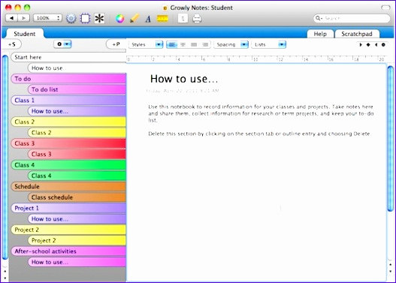Screen dimensions: 396x283
Task: Click the paragraph starting 'Use this notebook'
Action: pos(261,113)
